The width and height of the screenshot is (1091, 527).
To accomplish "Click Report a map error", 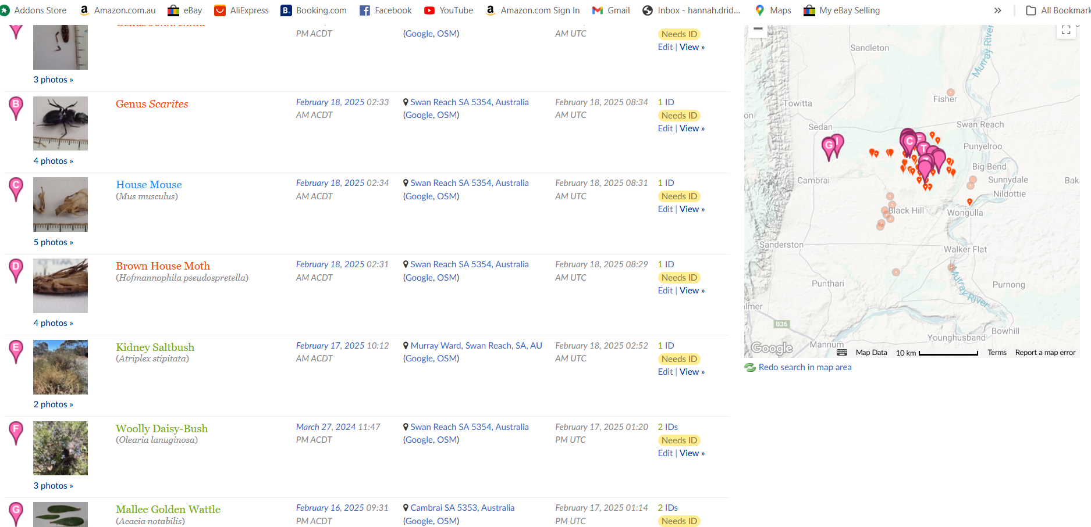I will click(1045, 353).
